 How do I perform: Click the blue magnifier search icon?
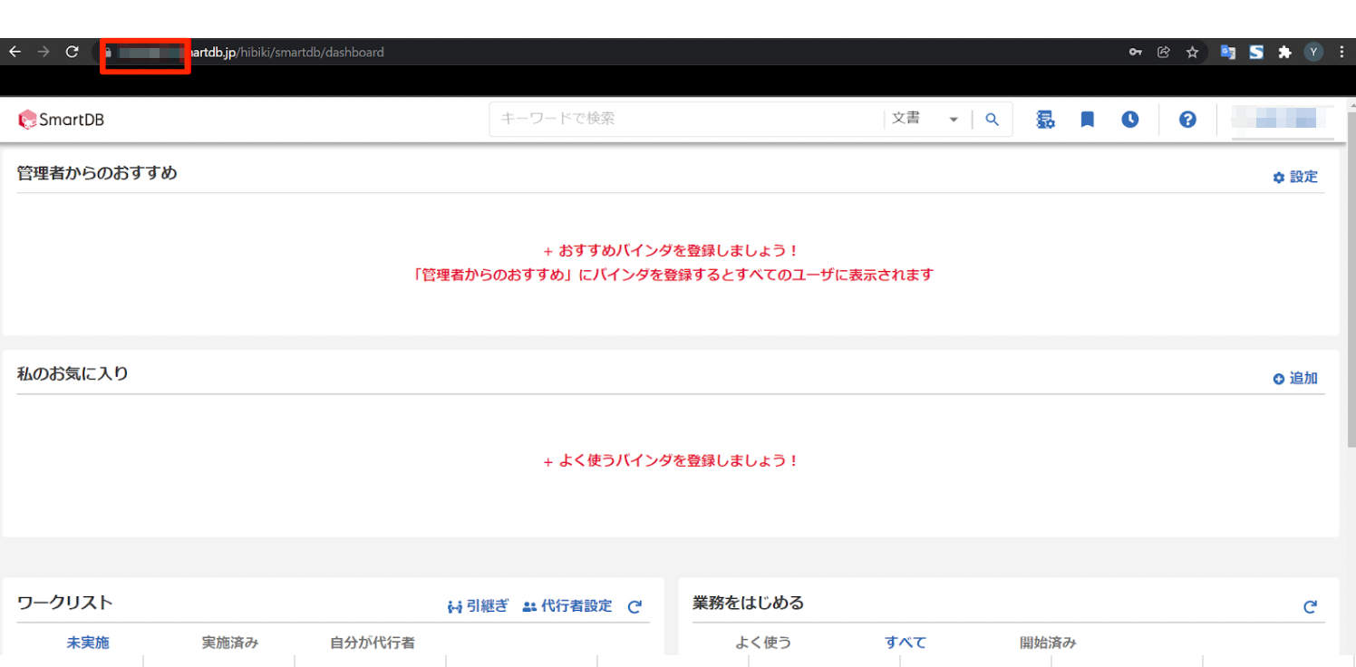(992, 120)
